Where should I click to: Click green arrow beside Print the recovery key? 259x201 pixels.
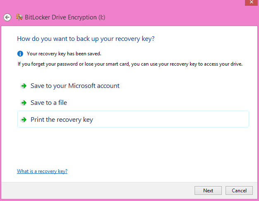24,120
